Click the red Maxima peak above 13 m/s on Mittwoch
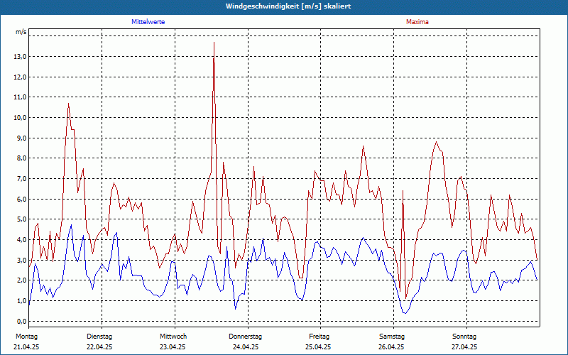568x355 pixels. click(214, 43)
